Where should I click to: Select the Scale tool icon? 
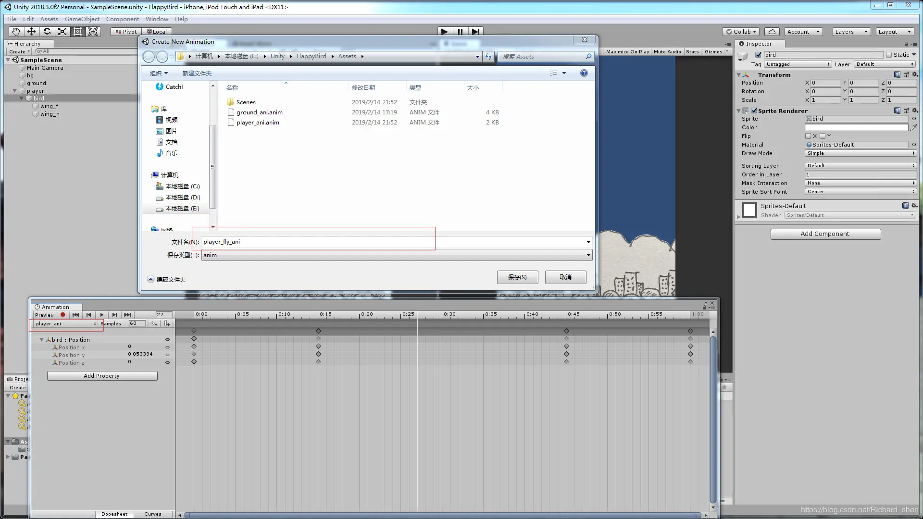62,32
